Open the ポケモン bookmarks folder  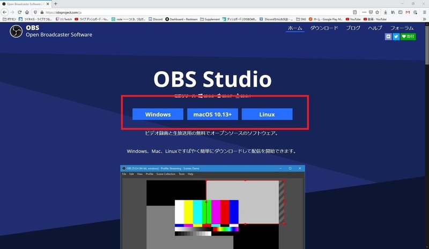[9, 19]
